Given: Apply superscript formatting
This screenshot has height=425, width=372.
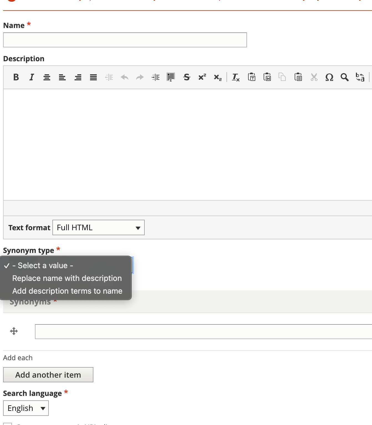Looking at the screenshot, I should [202, 77].
